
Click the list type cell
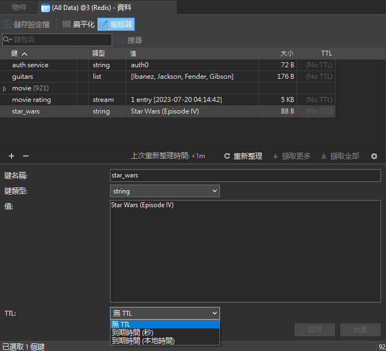[x=107, y=77]
